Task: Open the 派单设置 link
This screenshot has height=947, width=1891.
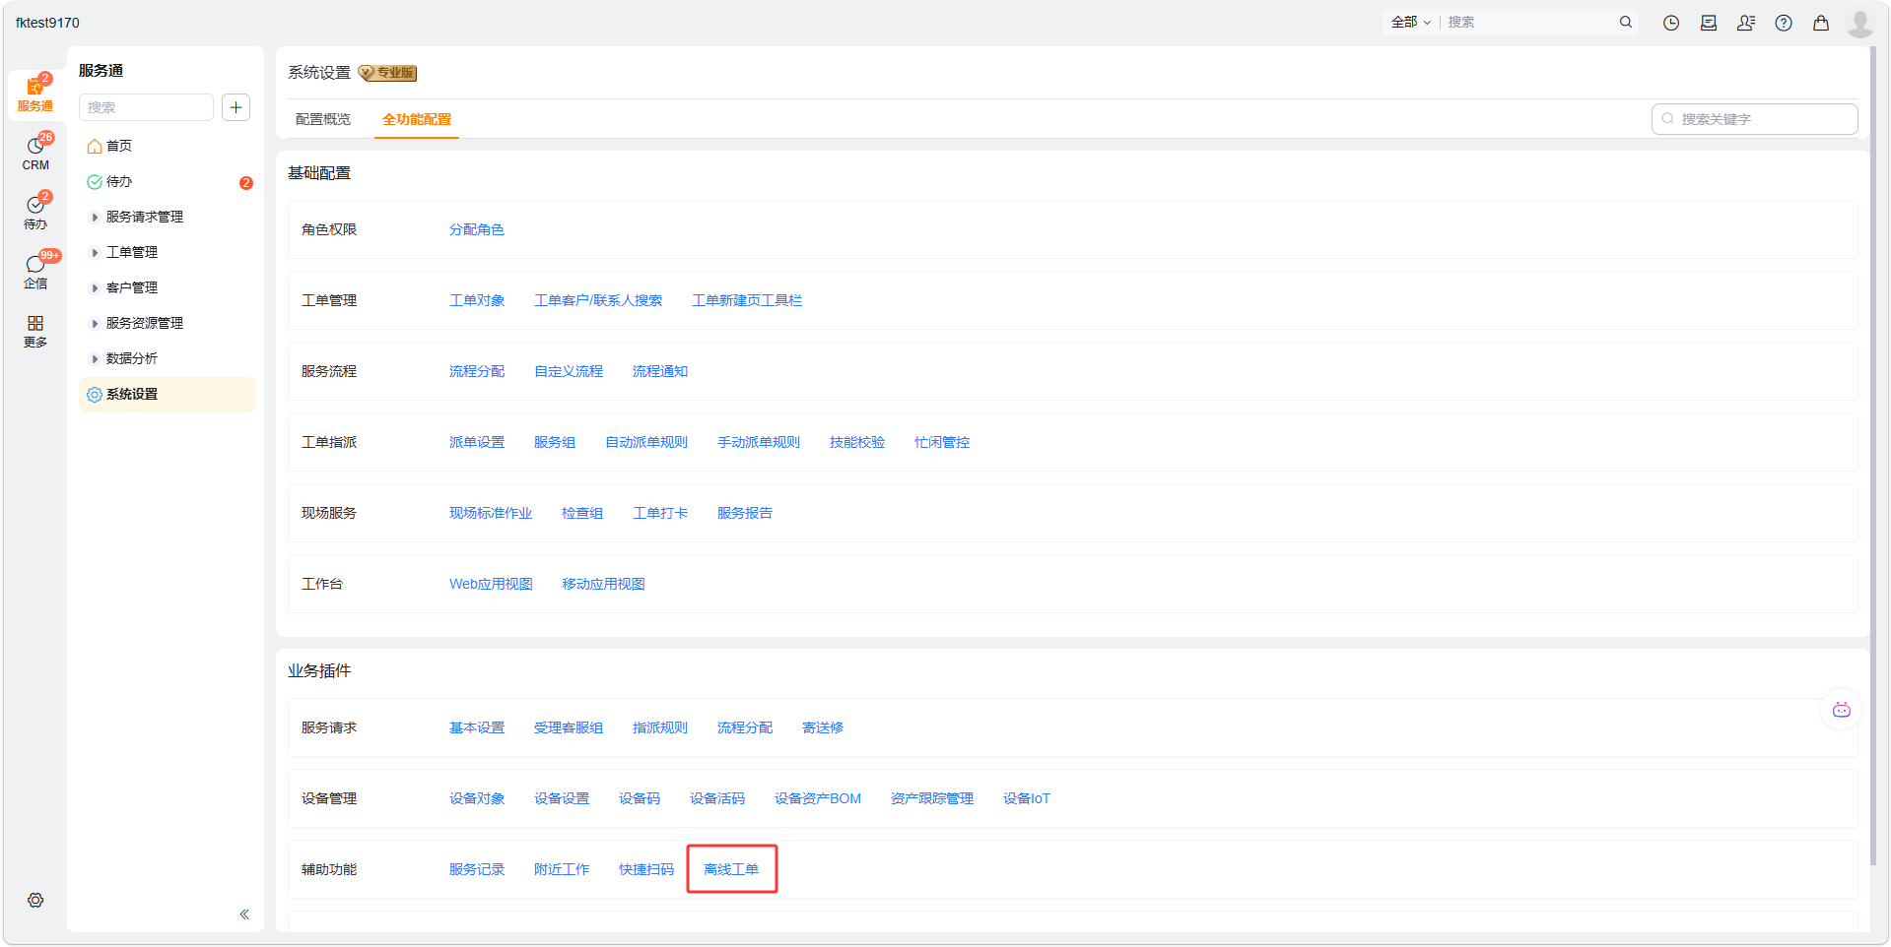Action: click(x=477, y=442)
